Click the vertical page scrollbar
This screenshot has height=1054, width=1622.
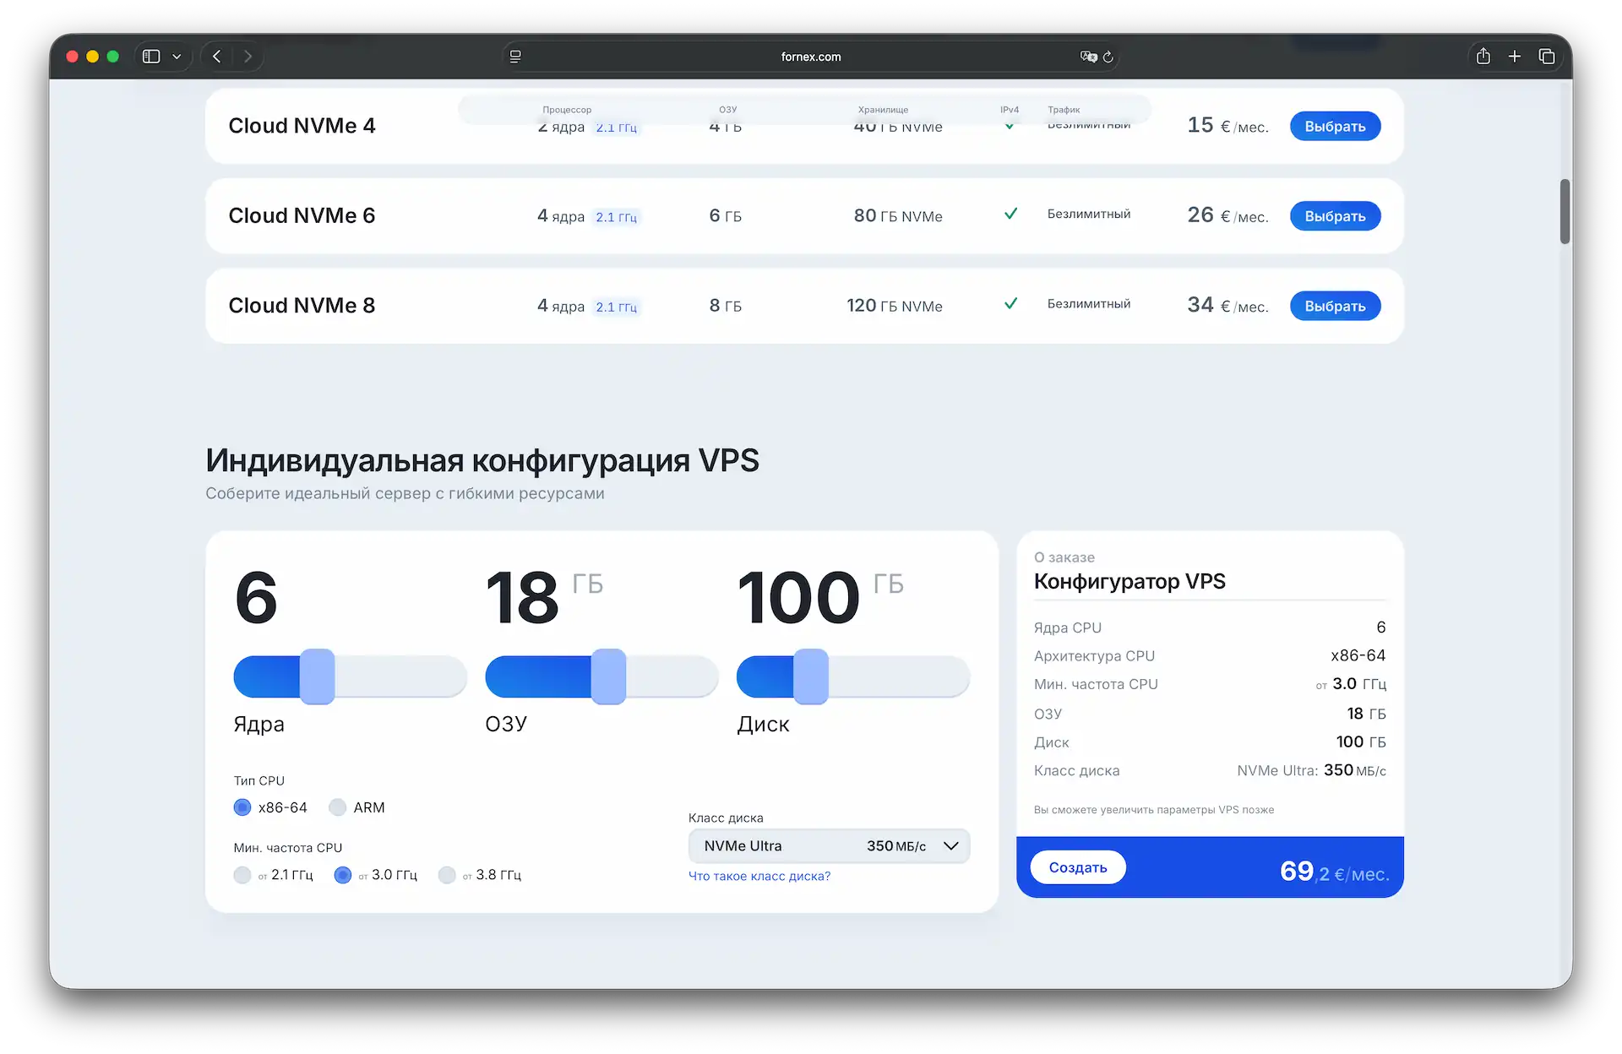coord(1564,211)
